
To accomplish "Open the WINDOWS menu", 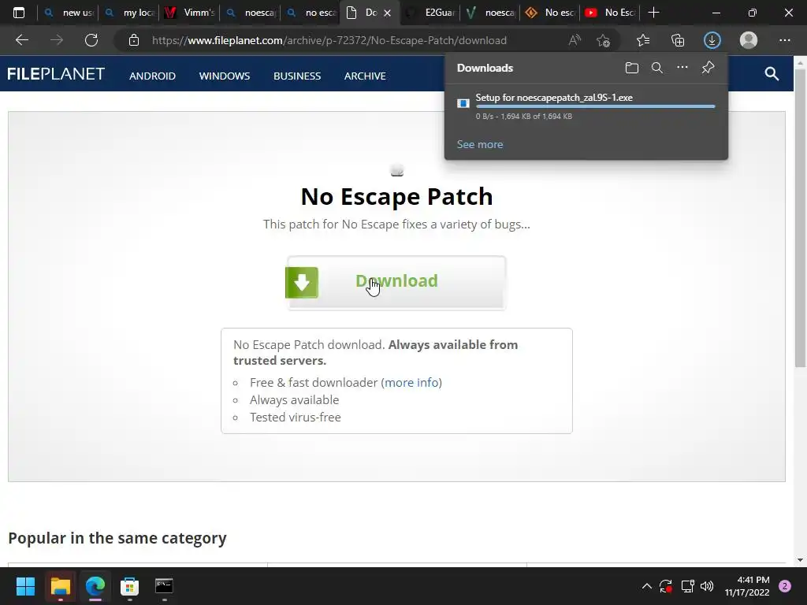I will point(225,76).
